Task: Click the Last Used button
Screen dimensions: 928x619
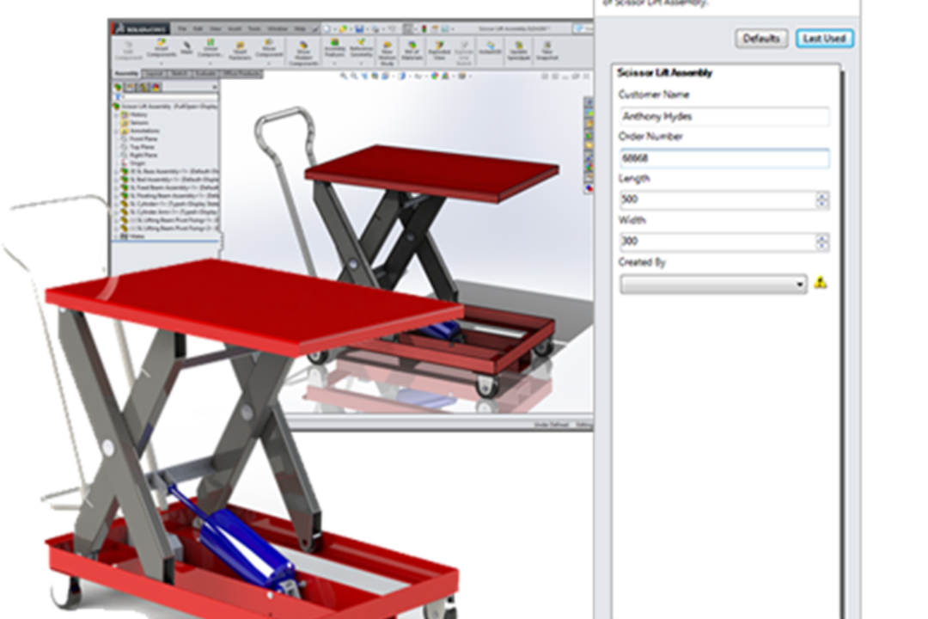Action: coord(824,39)
